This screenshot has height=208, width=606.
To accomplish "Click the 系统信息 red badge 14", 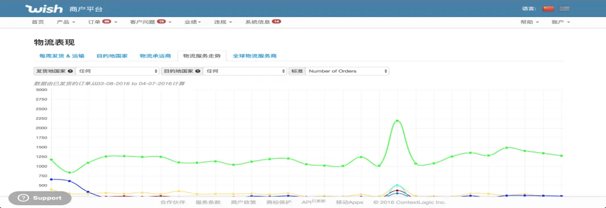I will (277, 22).
